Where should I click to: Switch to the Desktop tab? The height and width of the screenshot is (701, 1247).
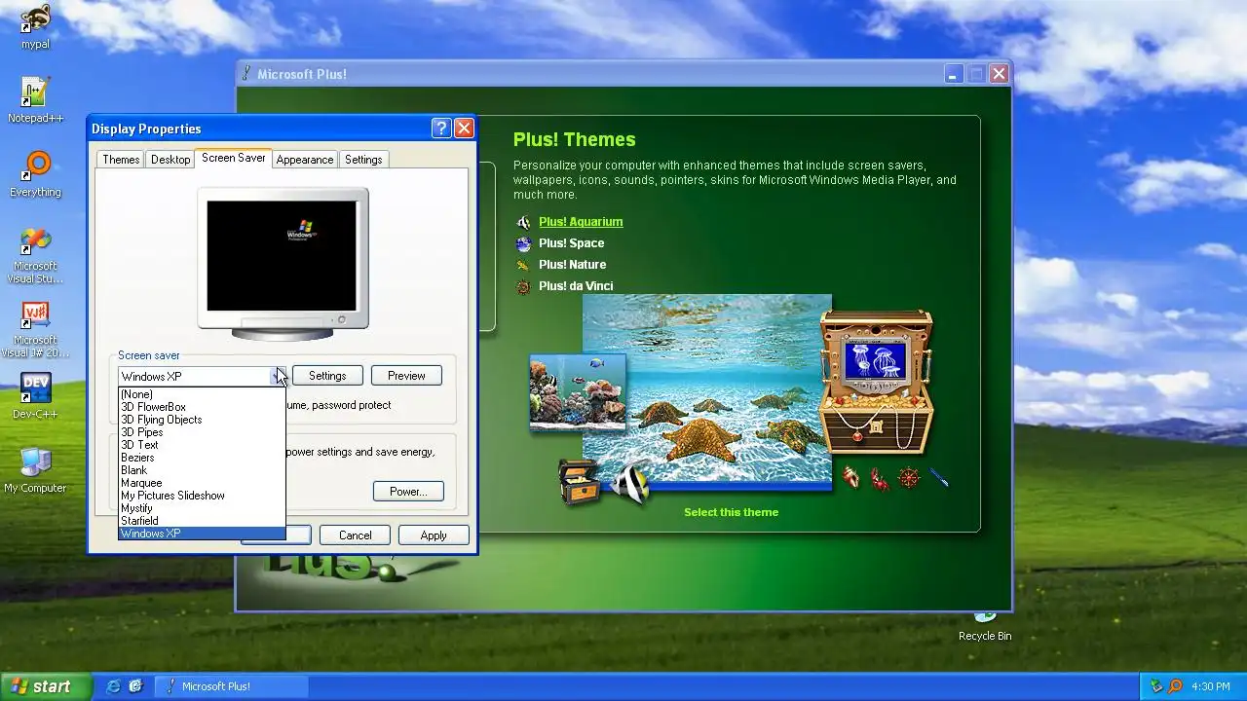pyautogui.click(x=170, y=160)
